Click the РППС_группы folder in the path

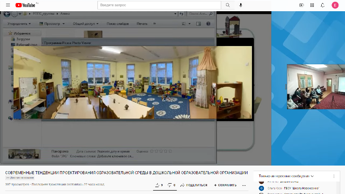pyautogui.click(x=44, y=14)
